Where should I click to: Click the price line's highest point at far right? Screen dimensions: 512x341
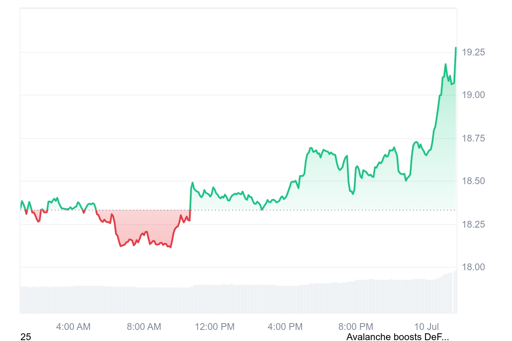click(x=456, y=48)
